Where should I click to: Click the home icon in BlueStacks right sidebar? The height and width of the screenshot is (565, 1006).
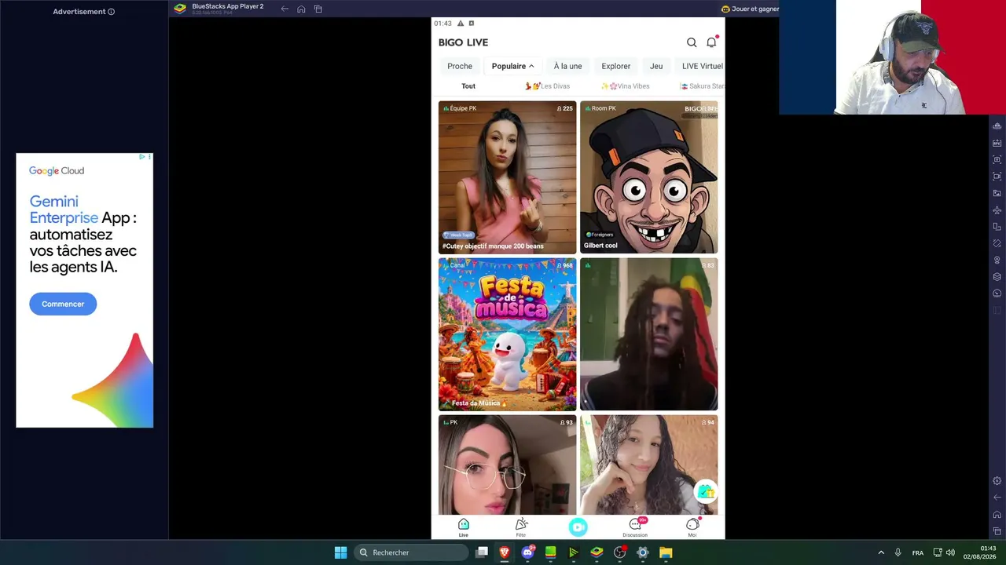997,515
